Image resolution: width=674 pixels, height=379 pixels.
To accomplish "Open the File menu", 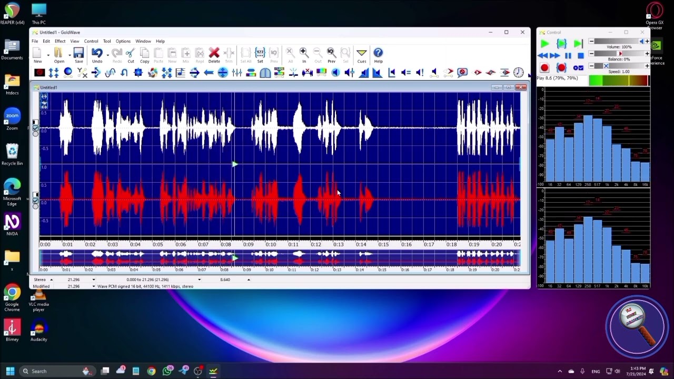I will (34, 41).
